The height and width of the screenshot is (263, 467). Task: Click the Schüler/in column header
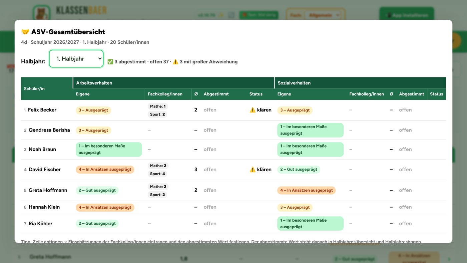click(47, 88)
